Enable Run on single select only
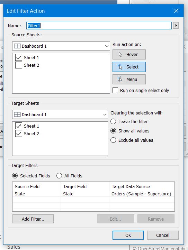188x250 pixels. [115, 90]
